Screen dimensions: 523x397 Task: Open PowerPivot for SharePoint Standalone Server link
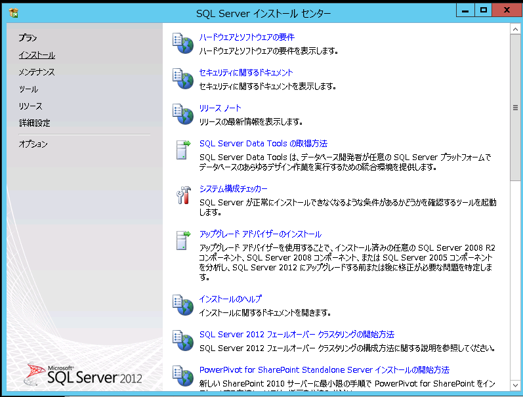pos(324,369)
